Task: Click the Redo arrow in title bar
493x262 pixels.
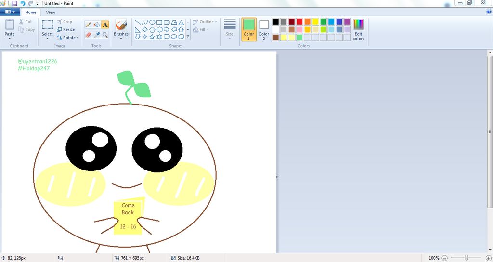Action: coord(30,3)
